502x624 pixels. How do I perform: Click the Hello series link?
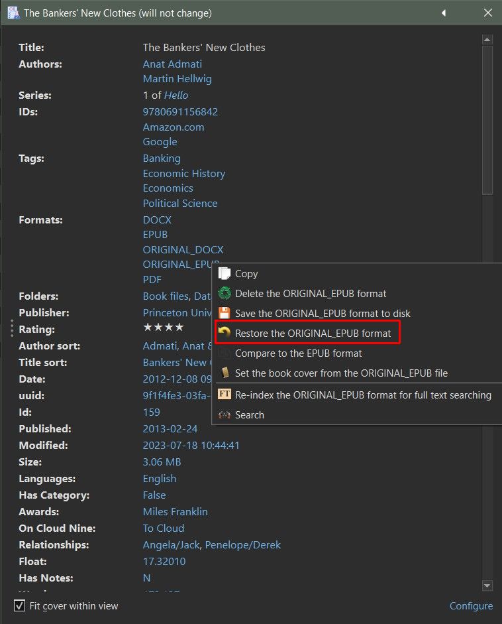[176, 95]
